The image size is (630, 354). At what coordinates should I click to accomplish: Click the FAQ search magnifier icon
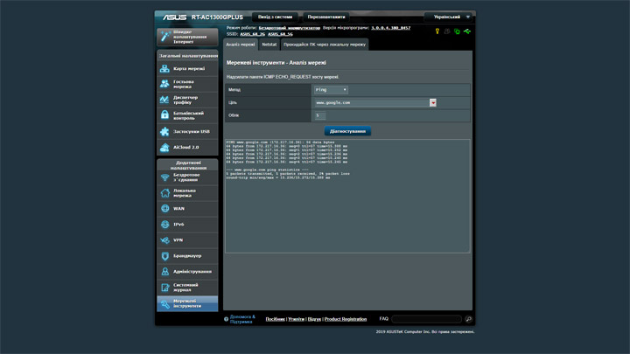pos(468,319)
